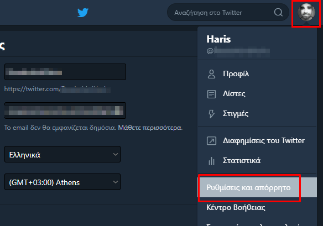Click the blurred email input field

tap(65, 111)
